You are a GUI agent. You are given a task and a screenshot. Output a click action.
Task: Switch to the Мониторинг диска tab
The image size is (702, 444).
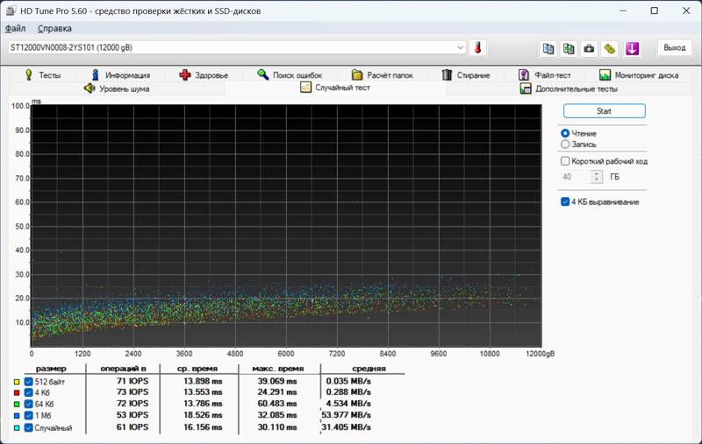tap(639, 75)
